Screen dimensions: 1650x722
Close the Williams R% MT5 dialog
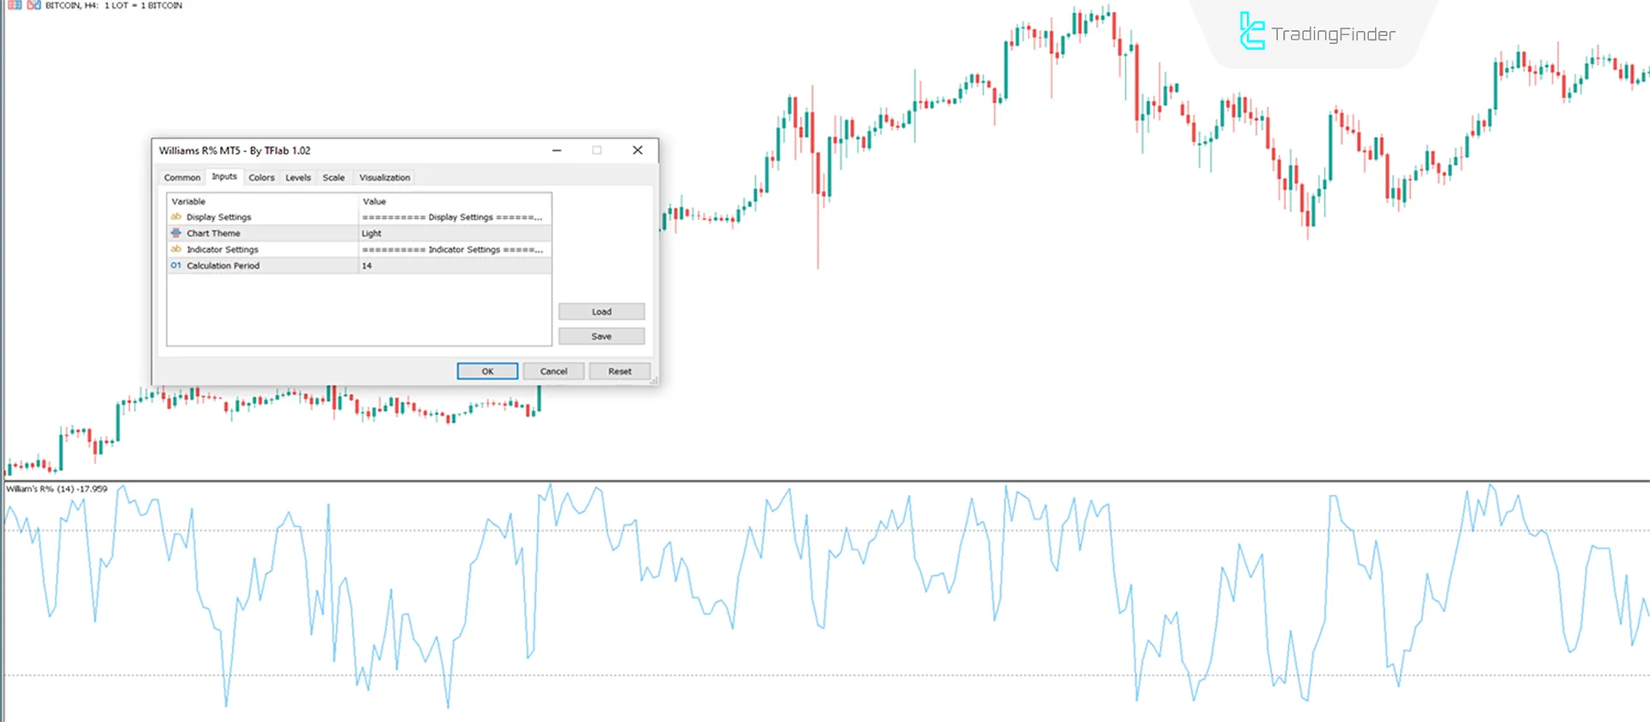[x=638, y=150]
